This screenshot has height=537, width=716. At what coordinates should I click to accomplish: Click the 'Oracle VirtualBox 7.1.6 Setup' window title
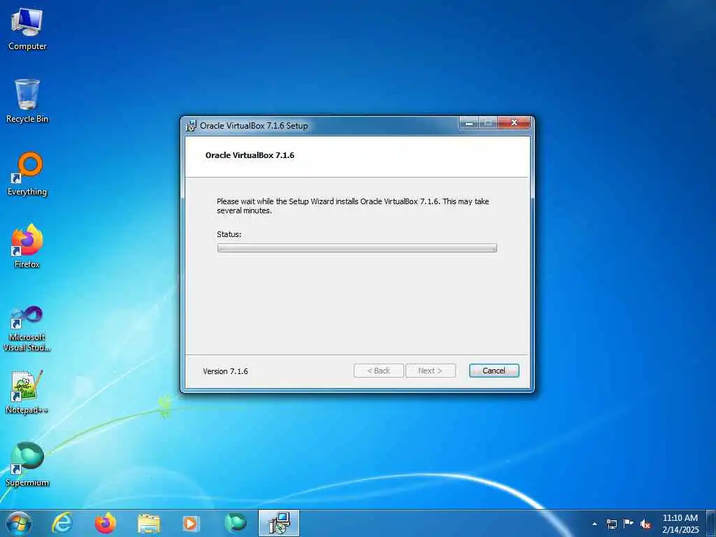pyautogui.click(x=254, y=126)
